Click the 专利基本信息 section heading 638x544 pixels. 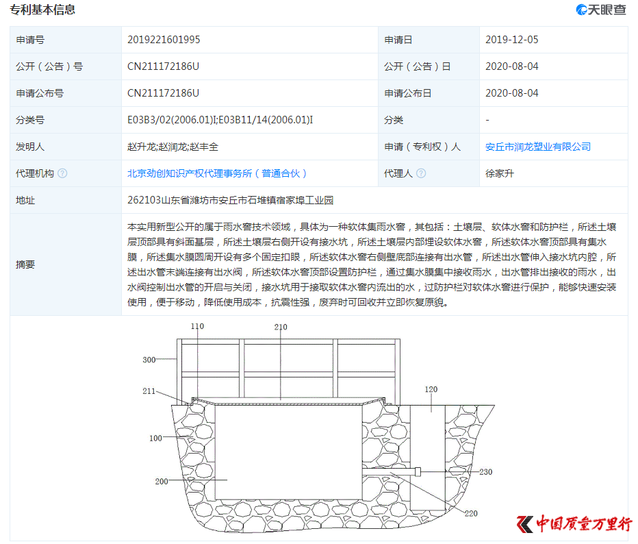pos(42,10)
